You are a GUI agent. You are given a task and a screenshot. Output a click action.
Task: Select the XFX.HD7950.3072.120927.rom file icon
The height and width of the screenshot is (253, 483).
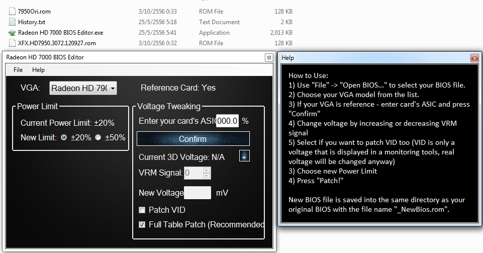[x=12, y=43]
